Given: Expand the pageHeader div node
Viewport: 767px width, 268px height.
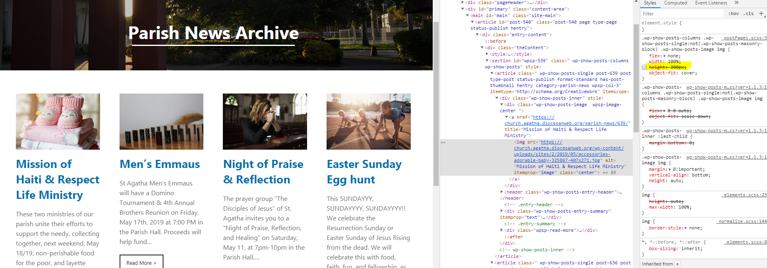Looking at the screenshot, I should pyautogui.click(x=463, y=2).
